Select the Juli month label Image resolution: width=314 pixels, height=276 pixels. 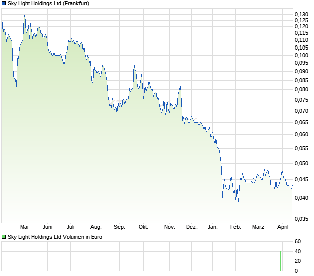point(71,227)
